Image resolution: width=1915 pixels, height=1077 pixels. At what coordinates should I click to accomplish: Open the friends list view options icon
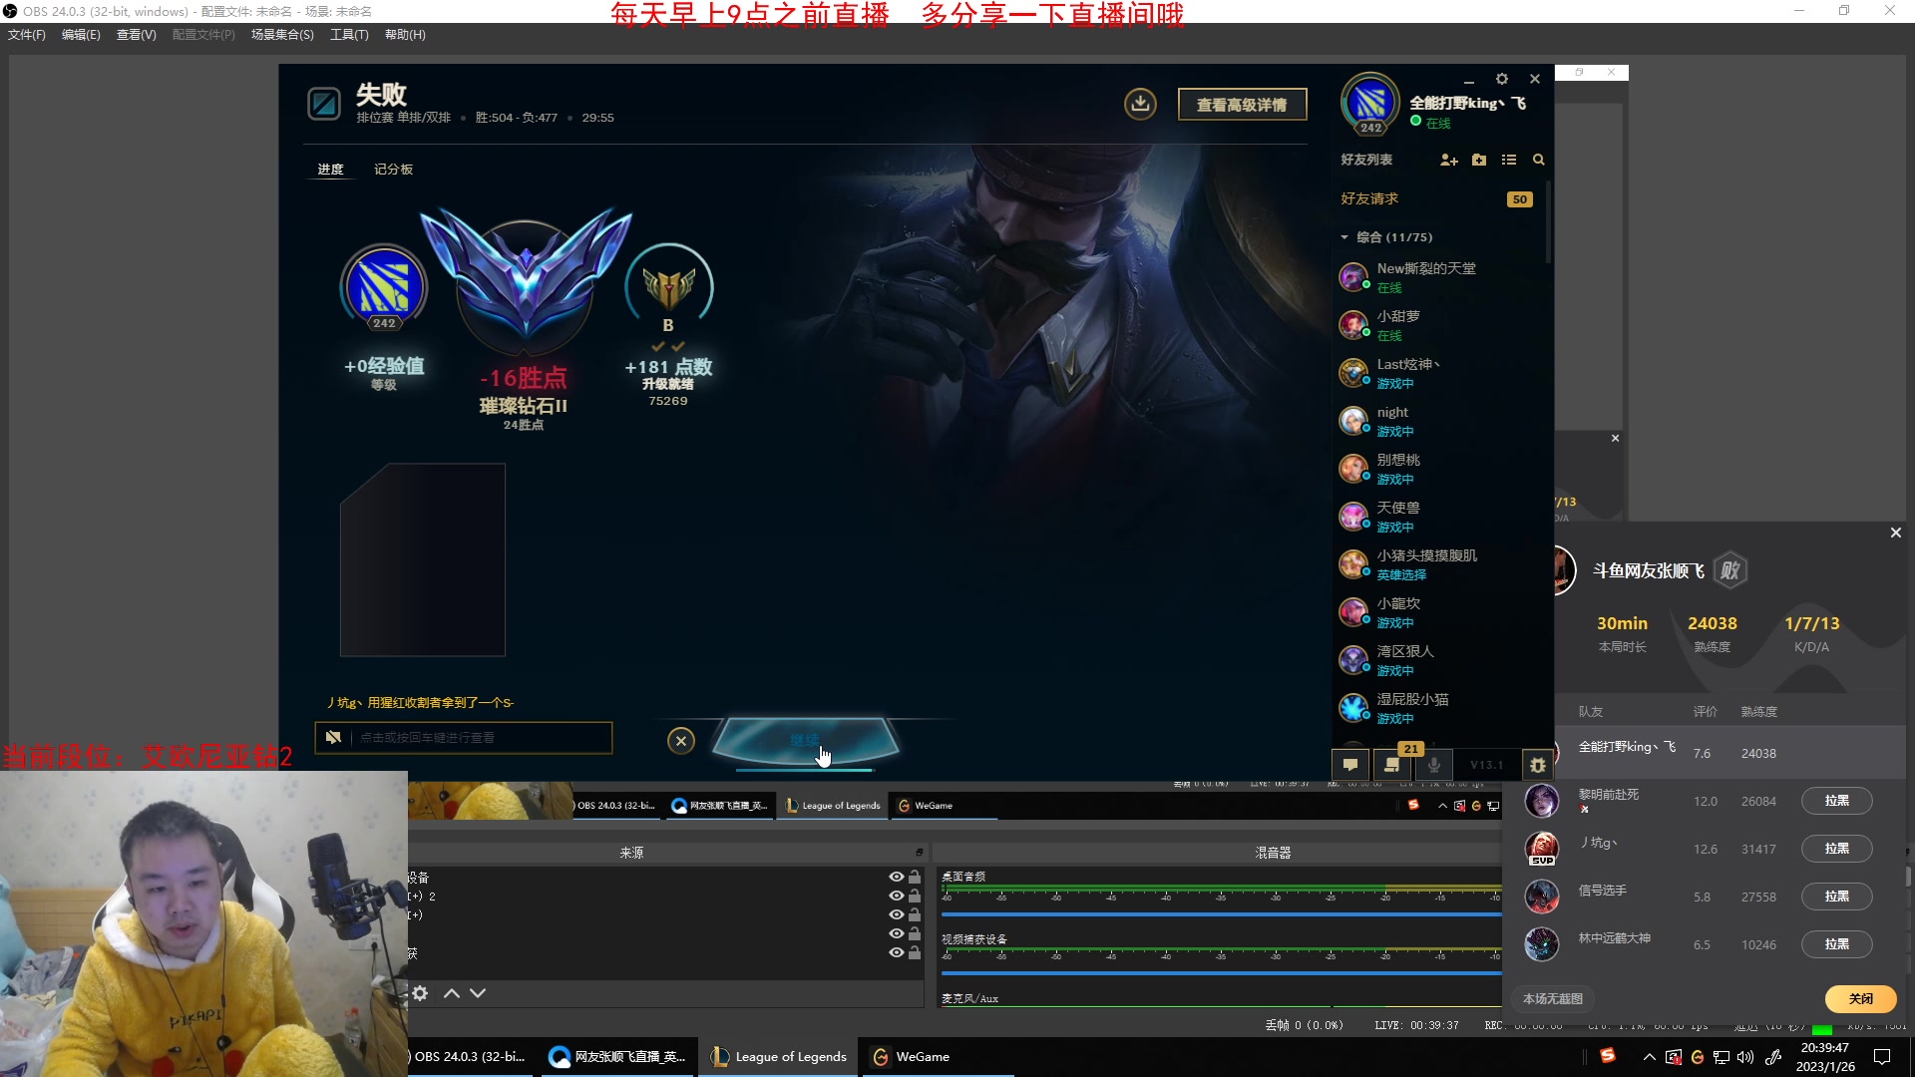click(x=1509, y=161)
